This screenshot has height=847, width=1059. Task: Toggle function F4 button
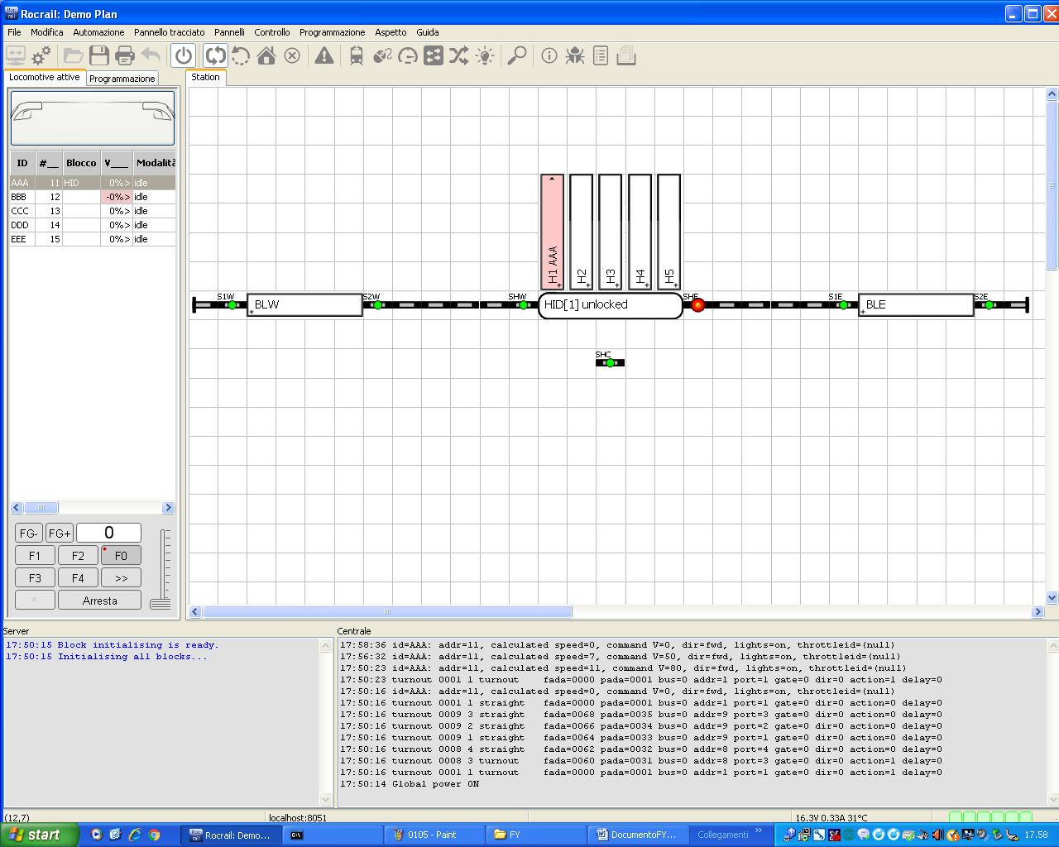pos(78,578)
